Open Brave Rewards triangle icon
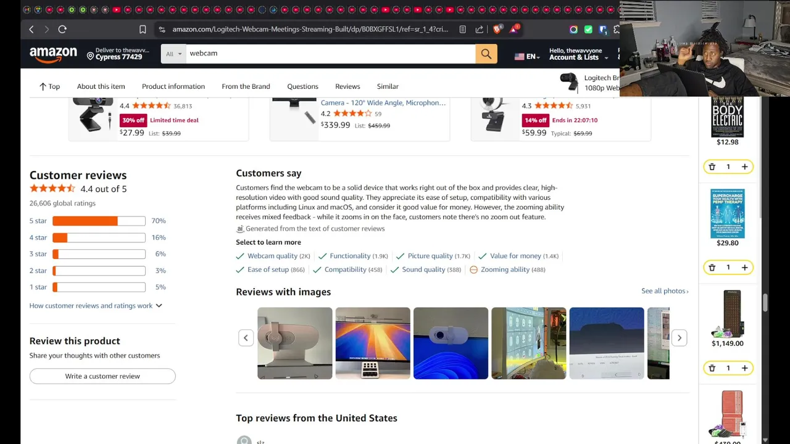Screen dimensions: 790x444 point(513,29)
